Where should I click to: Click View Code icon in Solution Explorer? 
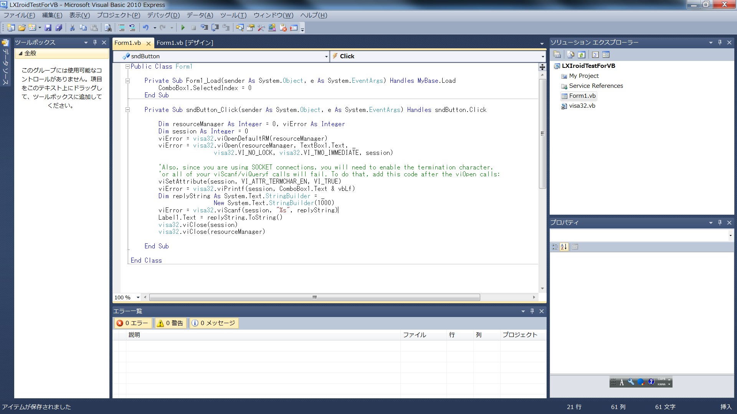[x=595, y=55]
